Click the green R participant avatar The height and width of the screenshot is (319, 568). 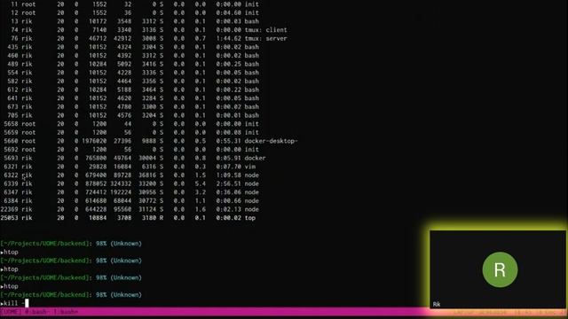500,269
